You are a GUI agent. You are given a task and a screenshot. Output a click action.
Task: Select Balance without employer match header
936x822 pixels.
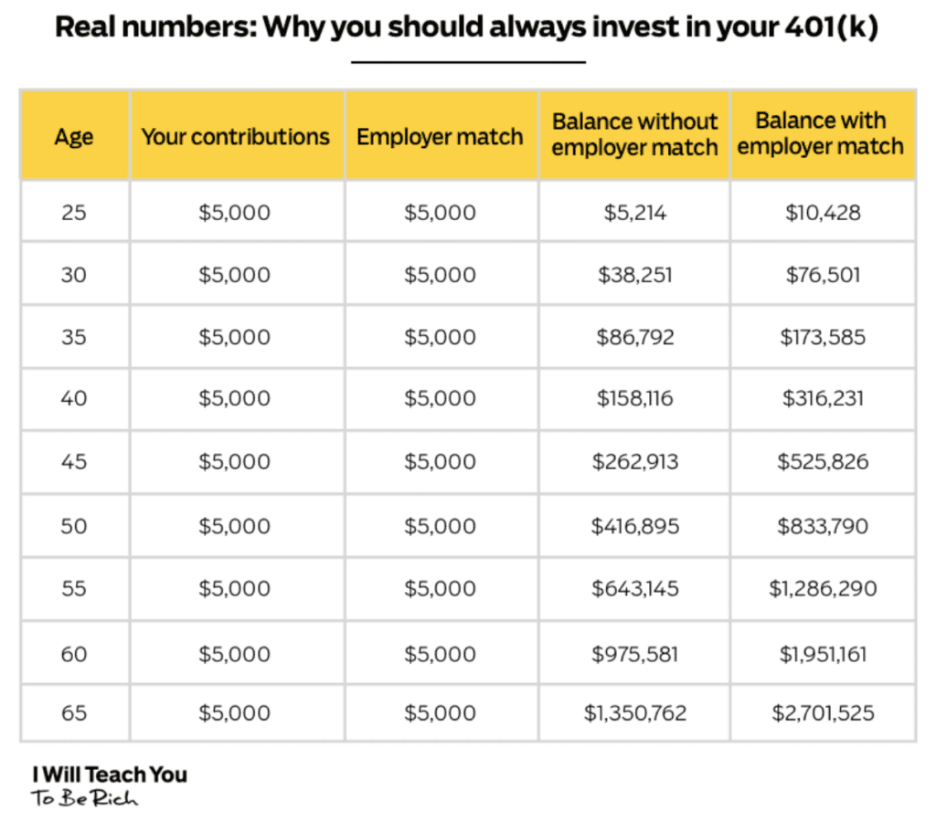pyautogui.click(x=634, y=135)
